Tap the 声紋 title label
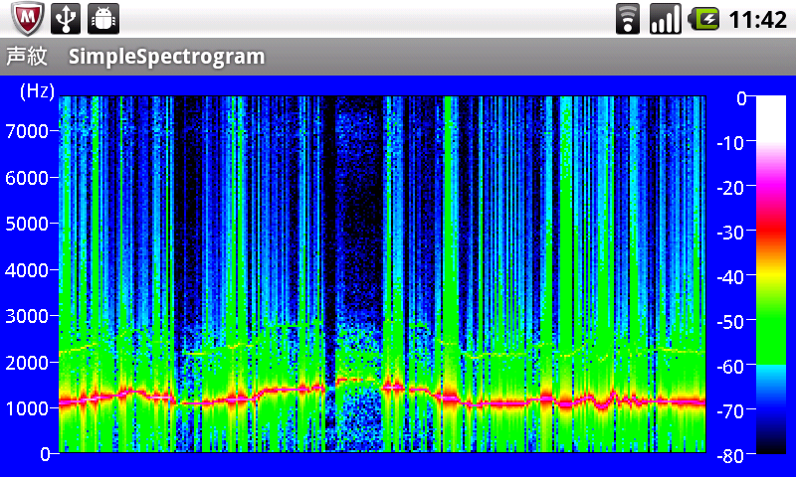Screen dimensions: 796x477 pos(27,56)
